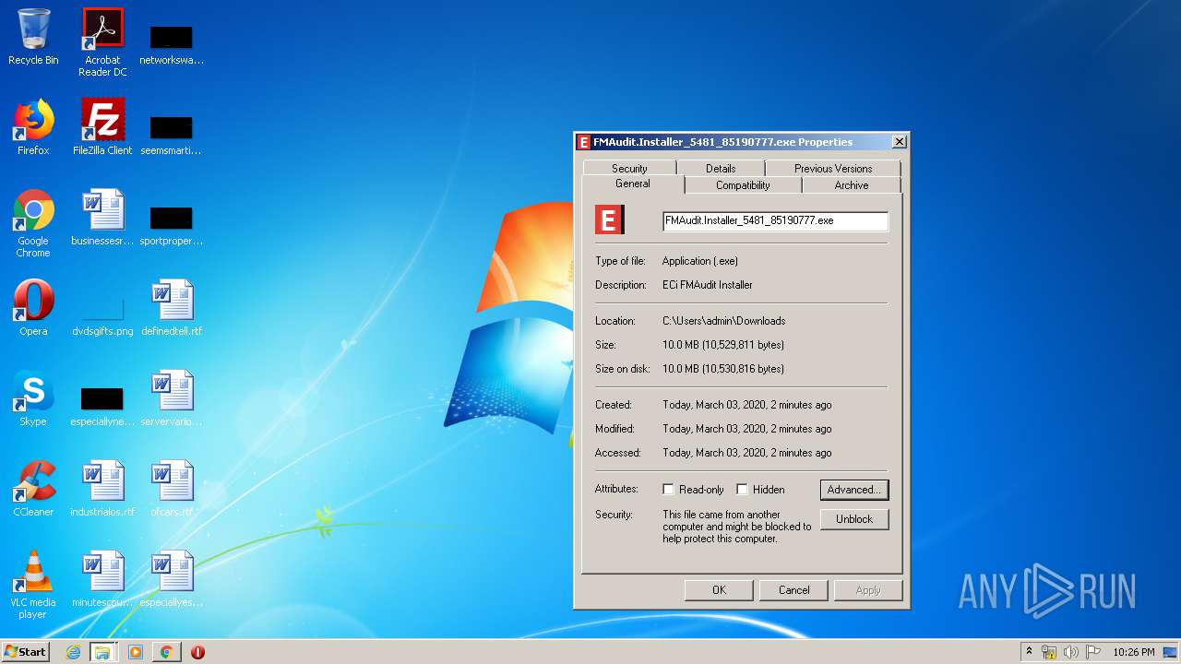Click the volume speaker tray icon
Viewport: 1181px width, 664px height.
(1071, 652)
